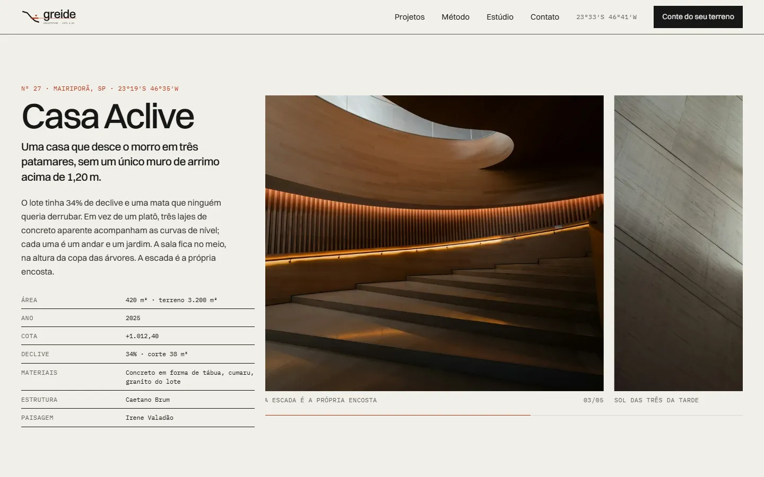Open the Projetos menu item
The width and height of the screenshot is (764, 477).
pos(410,17)
